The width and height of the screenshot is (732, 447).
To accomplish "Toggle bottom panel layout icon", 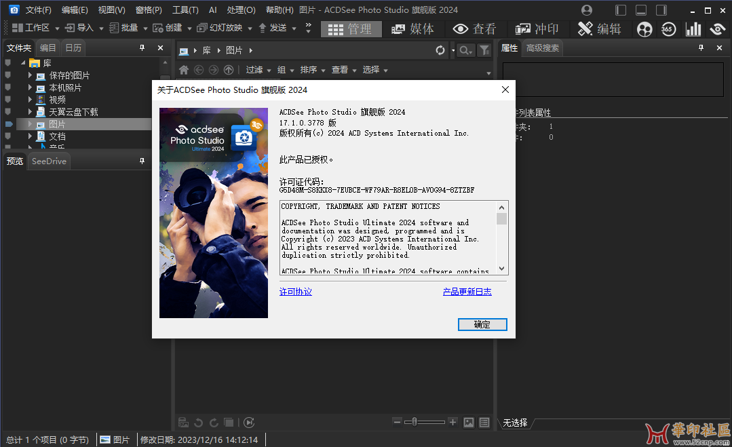I will [x=641, y=9].
